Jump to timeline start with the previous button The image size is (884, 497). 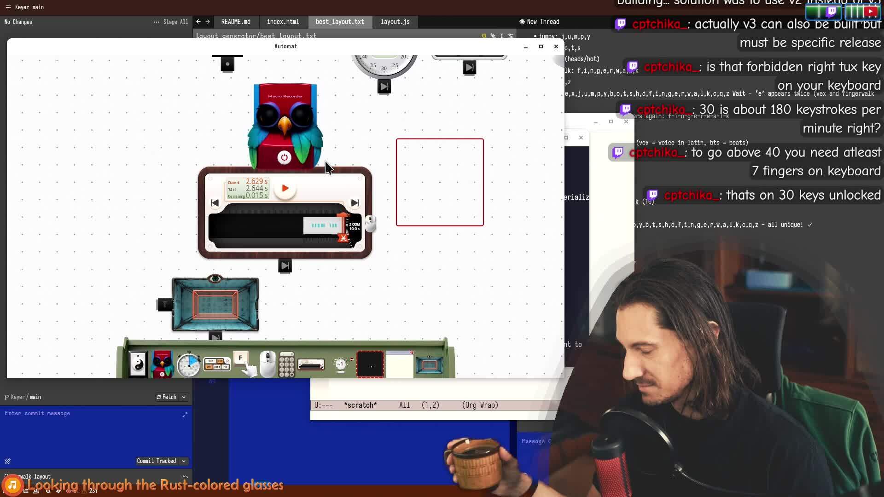[x=215, y=203]
